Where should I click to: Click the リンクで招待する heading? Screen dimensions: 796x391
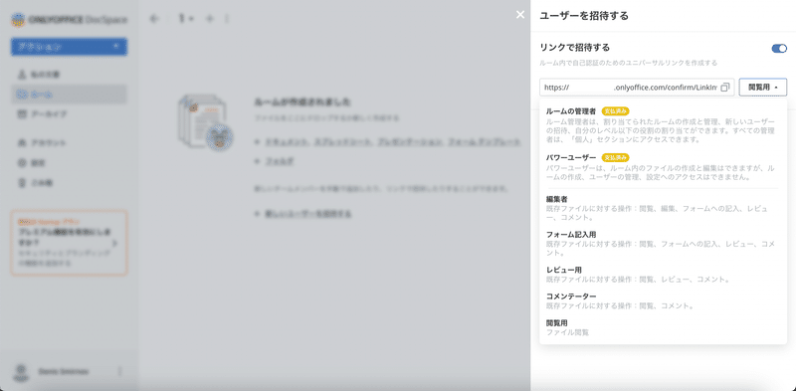coord(575,48)
